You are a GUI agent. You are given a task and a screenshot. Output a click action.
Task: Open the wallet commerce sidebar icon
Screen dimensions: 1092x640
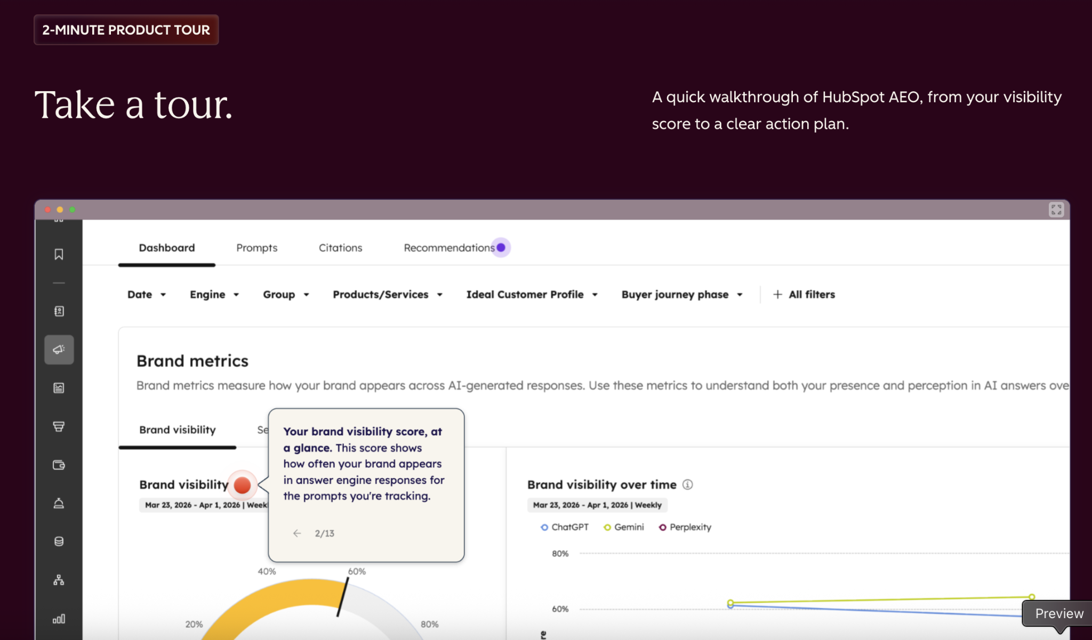coord(59,465)
